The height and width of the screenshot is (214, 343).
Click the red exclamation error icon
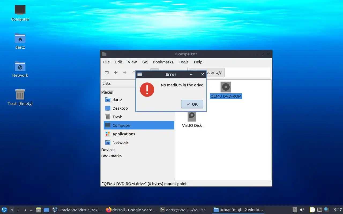(147, 90)
